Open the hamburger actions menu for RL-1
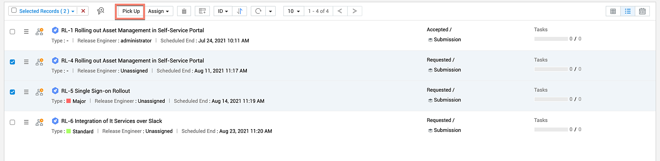 coord(26,32)
